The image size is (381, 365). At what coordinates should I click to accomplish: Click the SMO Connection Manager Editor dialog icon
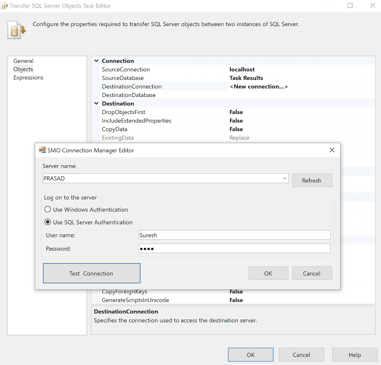42,150
